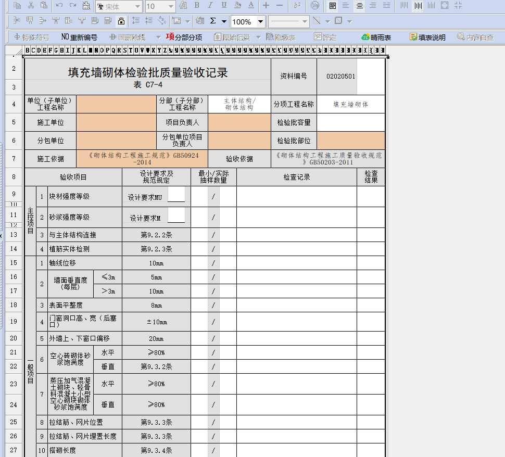
Task: Open 分部分项
Action: click(x=184, y=37)
